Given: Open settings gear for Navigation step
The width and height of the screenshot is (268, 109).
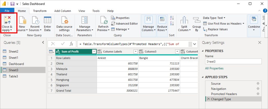Looking at the screenshot, I should (x=258, y=89).
